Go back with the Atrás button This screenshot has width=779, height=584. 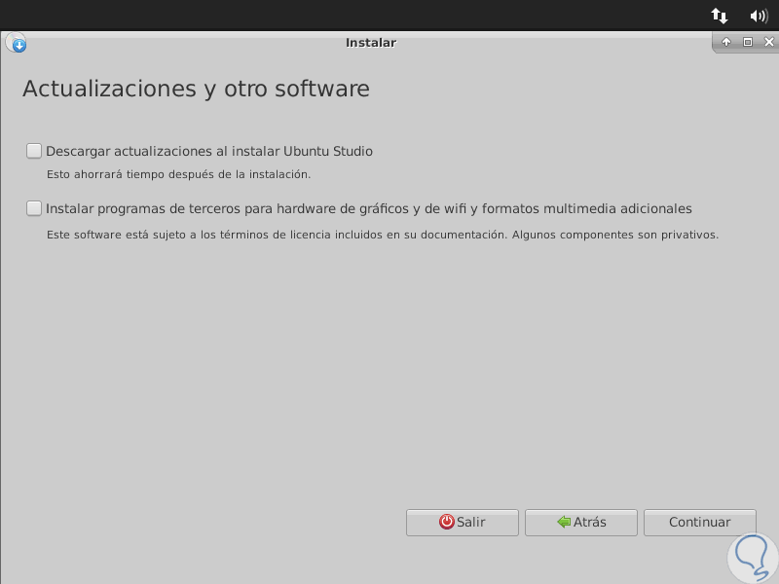(581, 523)
